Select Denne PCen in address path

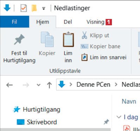point(93,85)
